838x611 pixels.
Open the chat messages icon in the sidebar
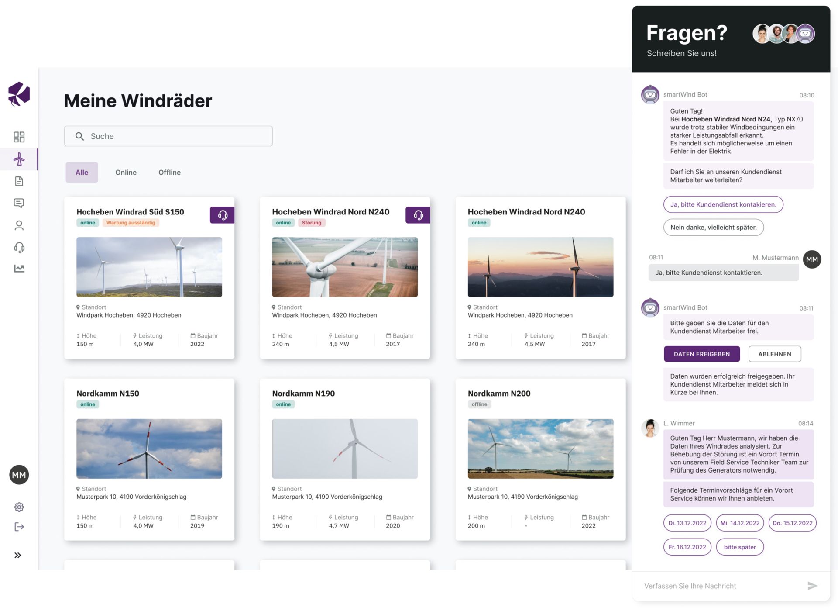pyautogui.click(x=19, y=203)
